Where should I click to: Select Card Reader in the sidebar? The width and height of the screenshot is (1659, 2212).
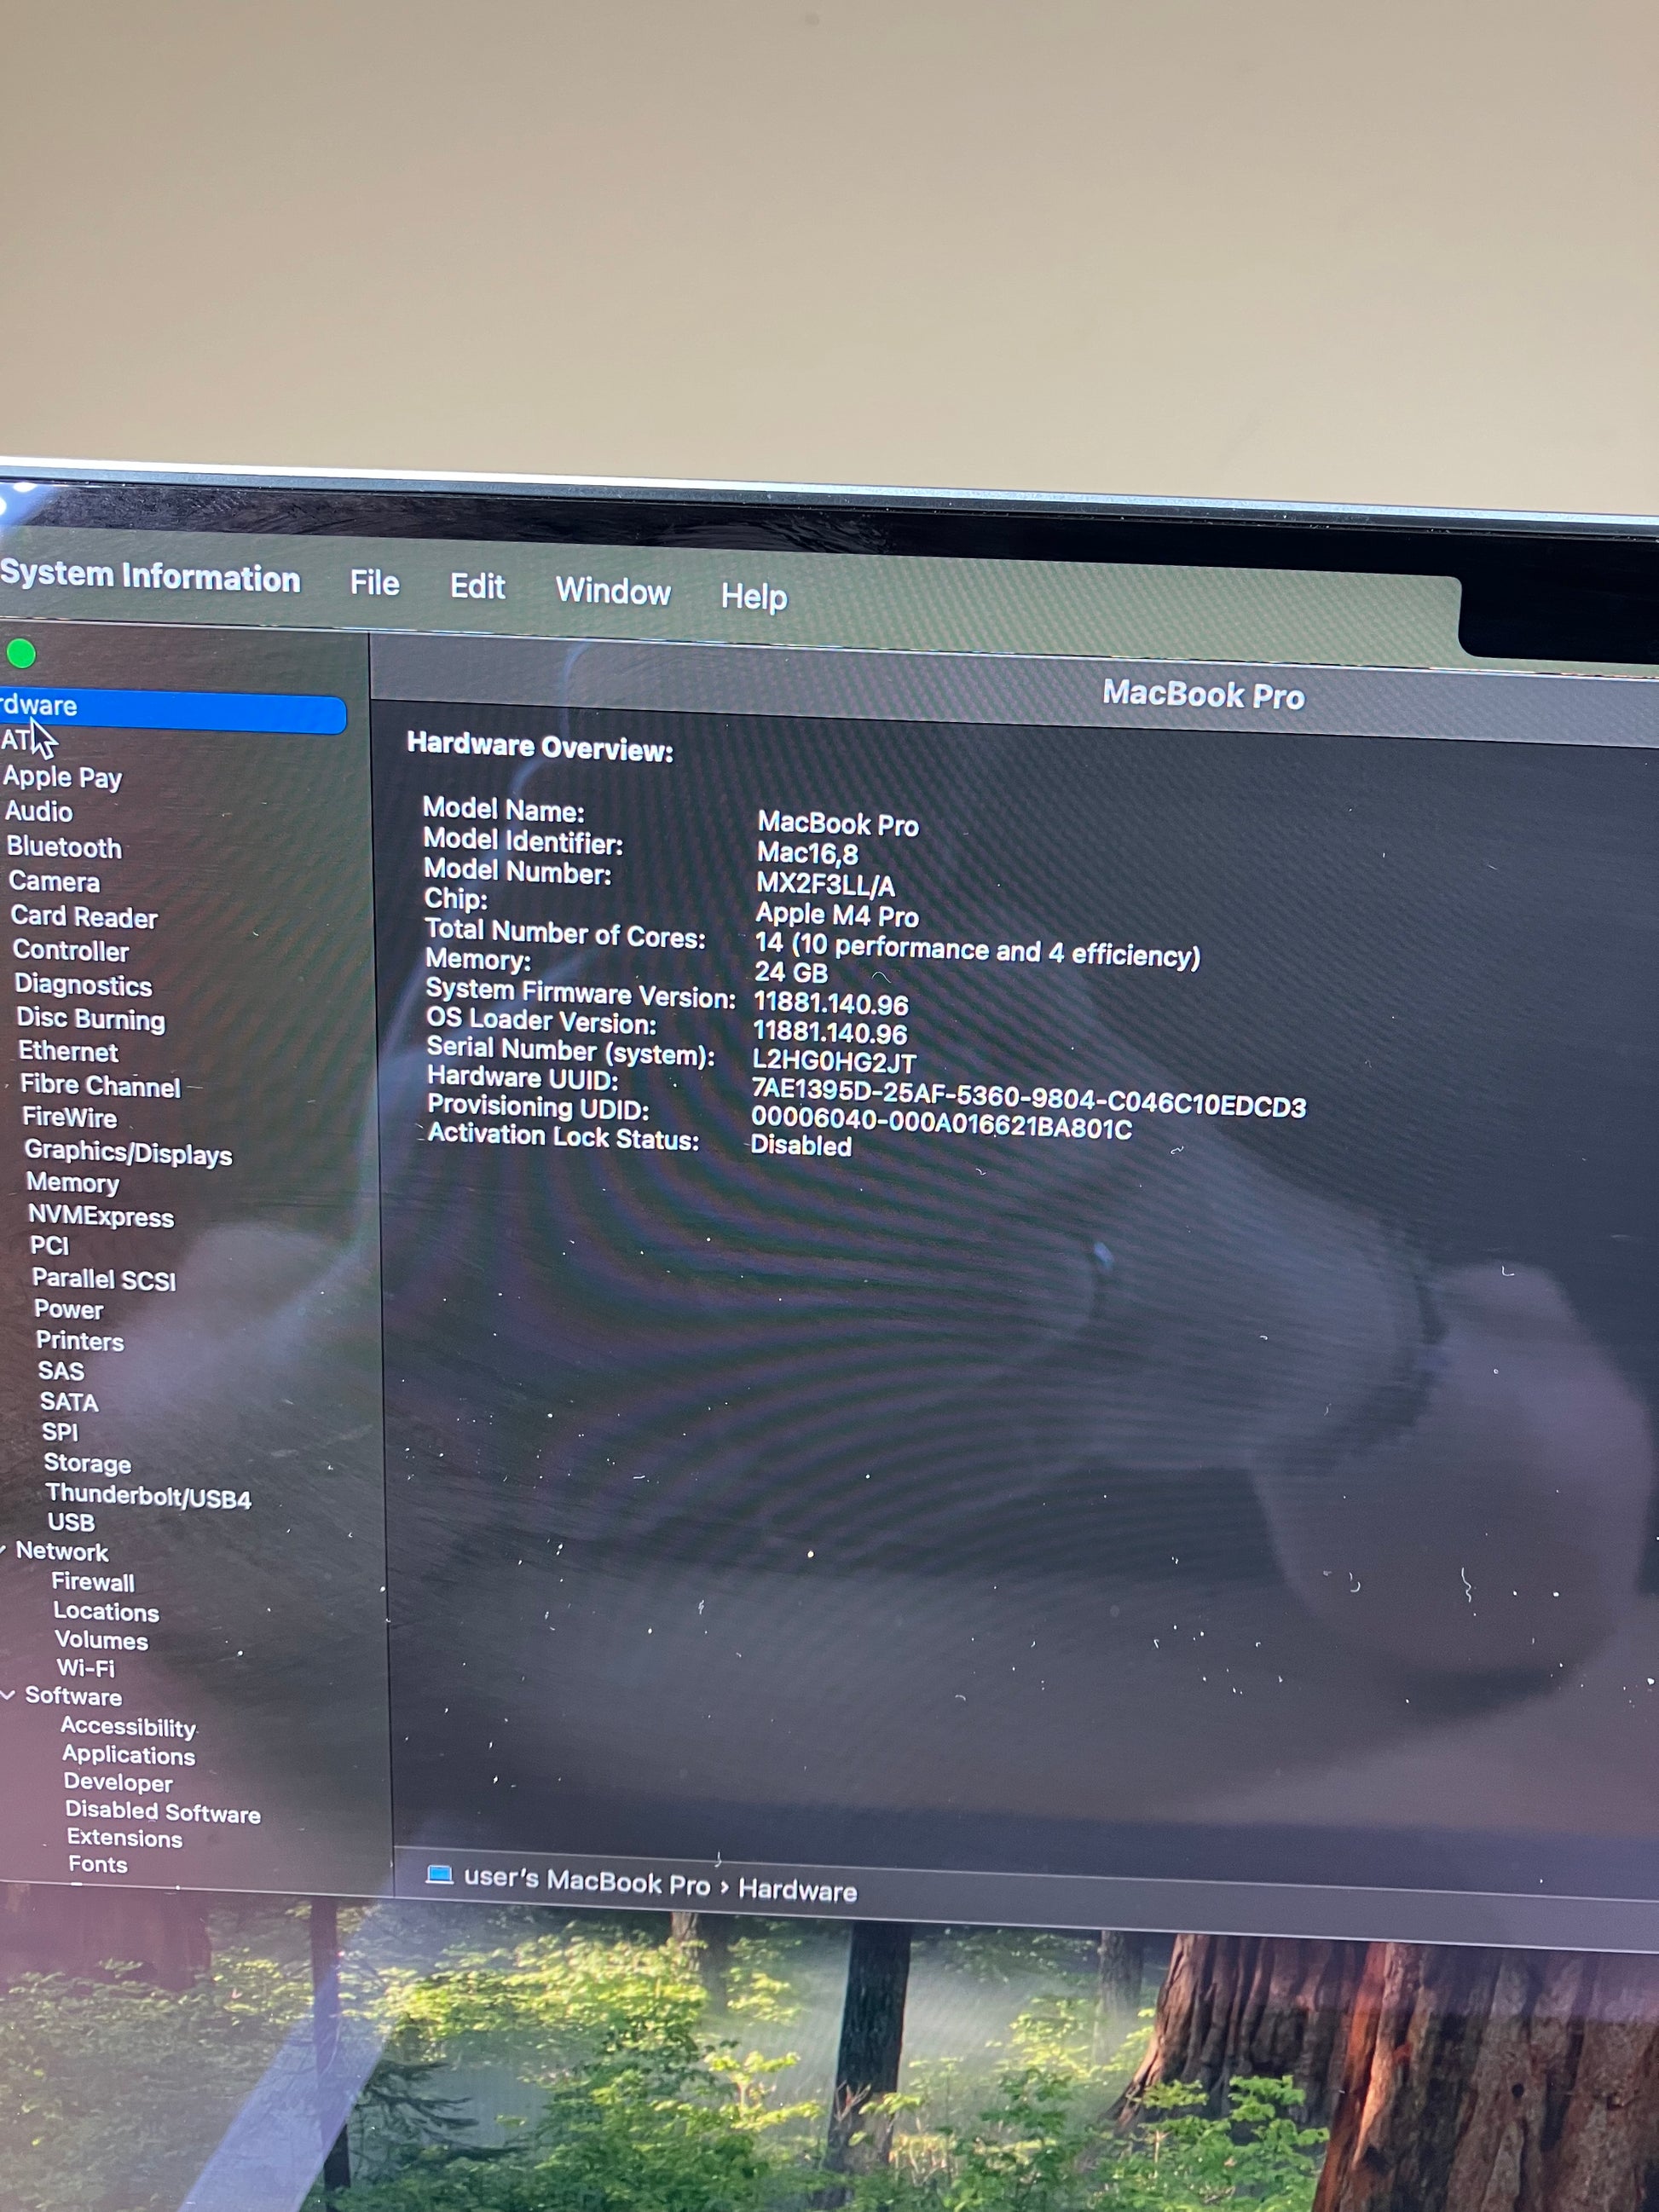tap(84, 917)
